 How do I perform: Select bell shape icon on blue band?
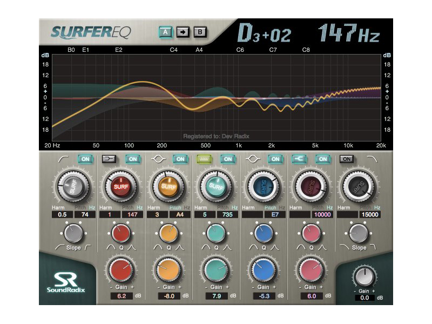(253, 159)
